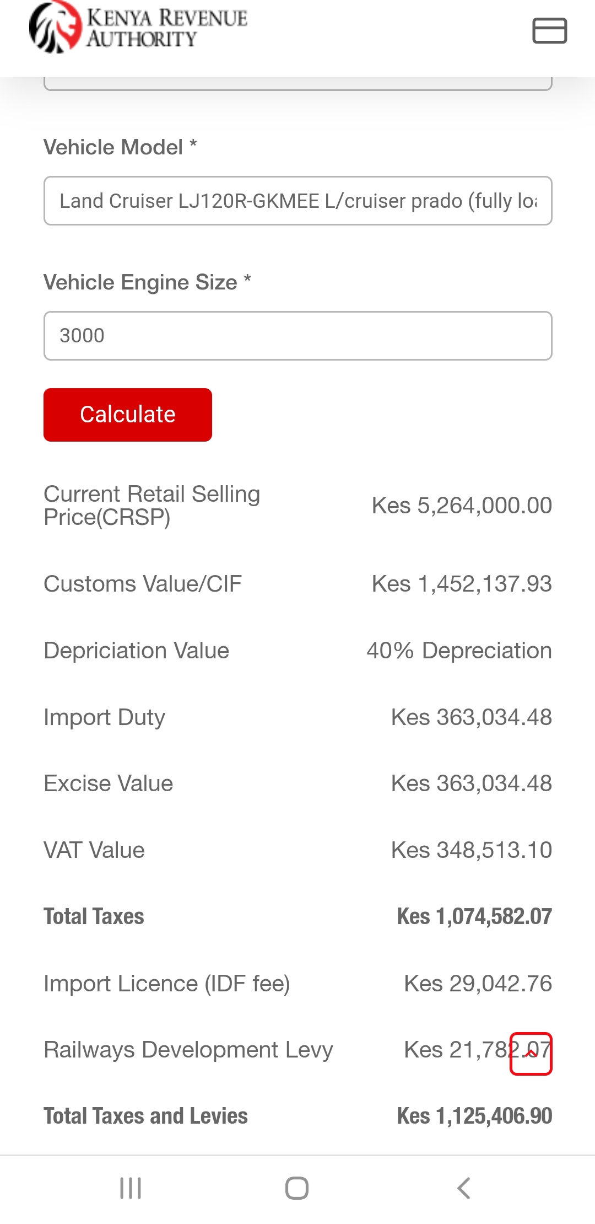Select the 40% Depreciation value text
Image resolution: width=595 pixels, height=1224 pixels.
tap(459, 651)
